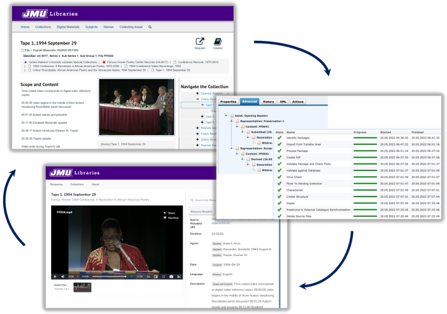Open the XML tab
Screen dimensions: 447x314
283,101
